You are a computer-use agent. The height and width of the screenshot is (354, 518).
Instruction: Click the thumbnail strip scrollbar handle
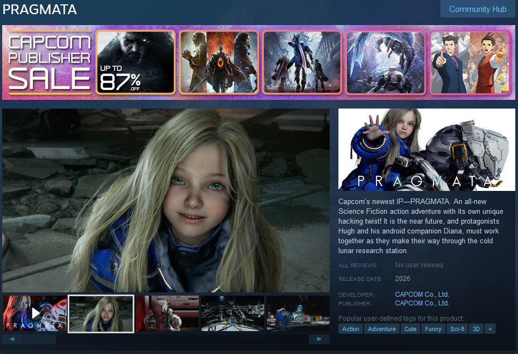tap(40, 339)
